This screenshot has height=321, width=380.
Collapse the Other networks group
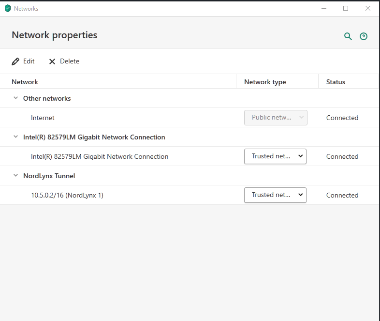click(x=16, y=98)
